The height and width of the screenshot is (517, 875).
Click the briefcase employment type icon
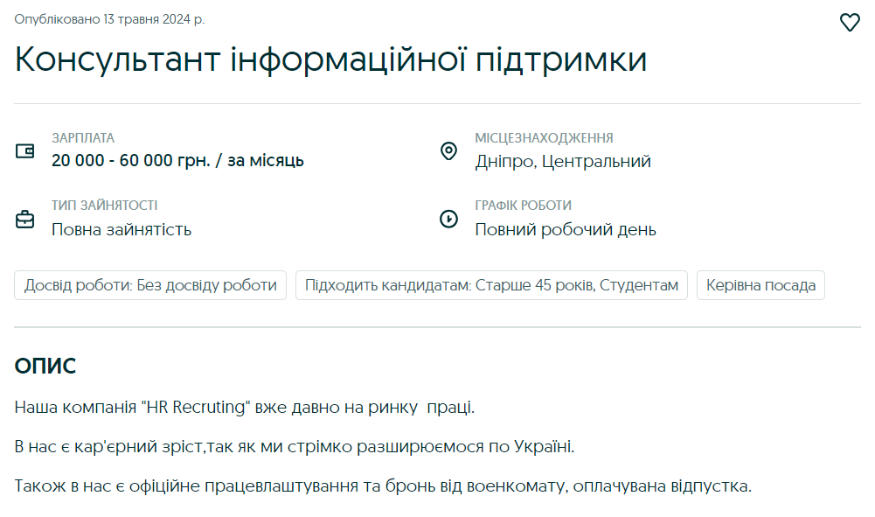25,220
